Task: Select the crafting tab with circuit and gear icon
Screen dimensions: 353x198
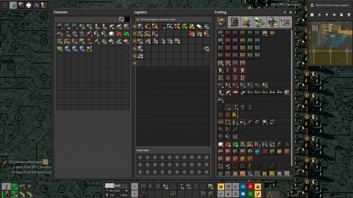Action: pyautogui.click(x=259, y=22)
